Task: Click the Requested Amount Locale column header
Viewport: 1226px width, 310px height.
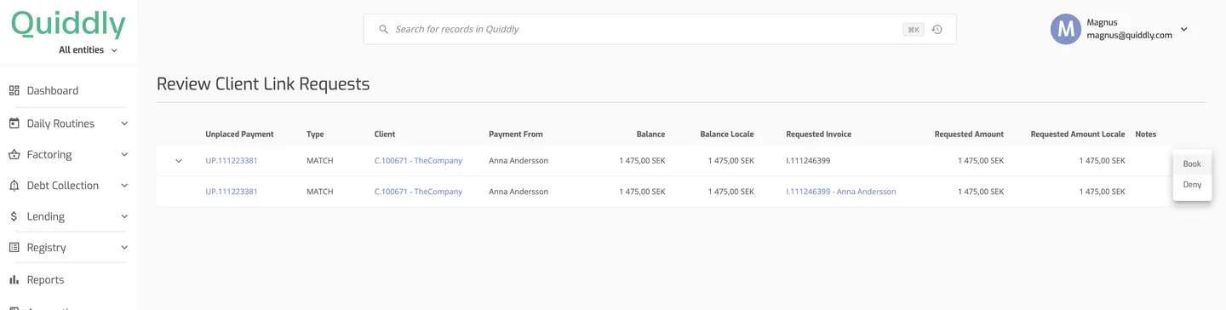Action: tap(1078, 135)
